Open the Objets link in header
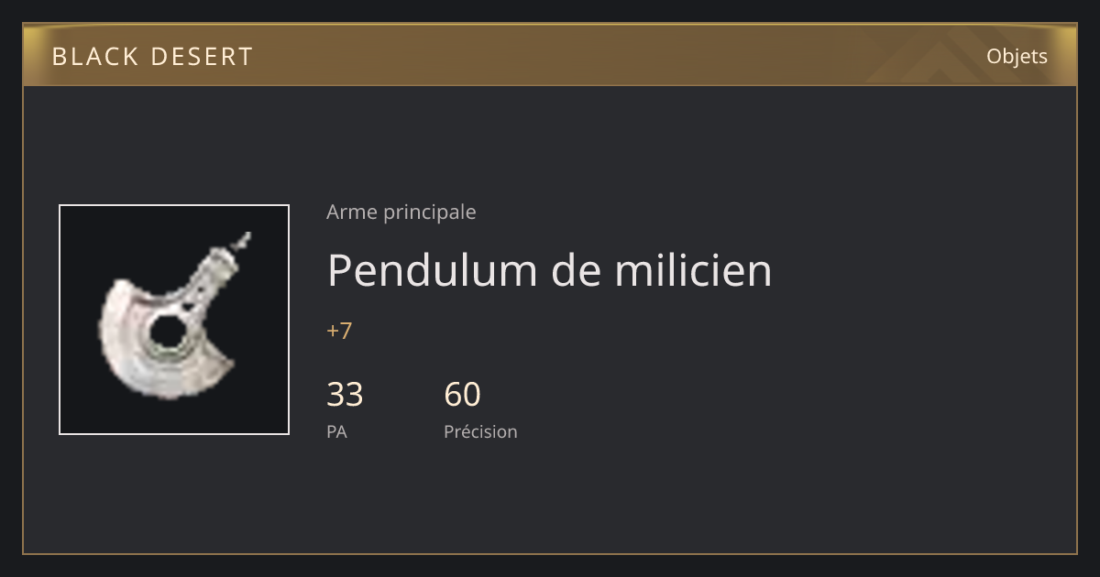1100x577 pixels. [1017, 56]
